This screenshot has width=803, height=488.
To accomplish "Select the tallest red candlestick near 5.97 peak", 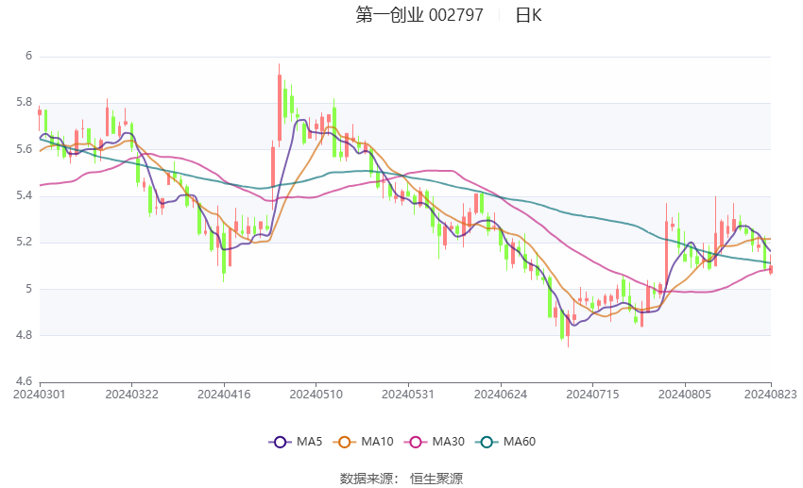I will (279, 108).
